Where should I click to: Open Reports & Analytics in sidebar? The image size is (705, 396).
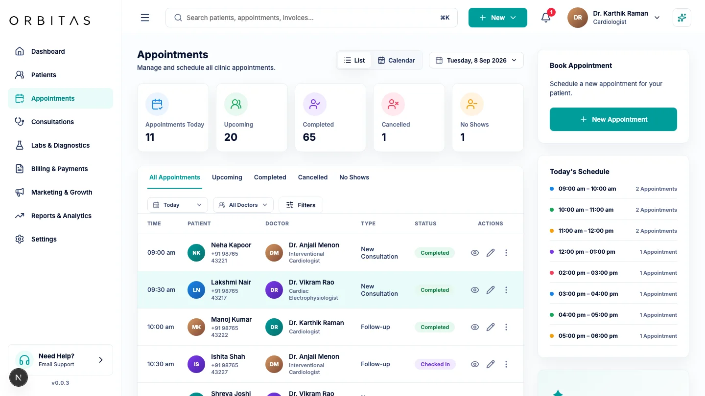pos(60,216)
